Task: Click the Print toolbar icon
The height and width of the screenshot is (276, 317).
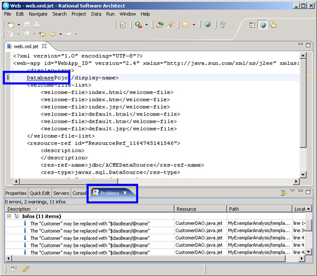Action: 37,25
